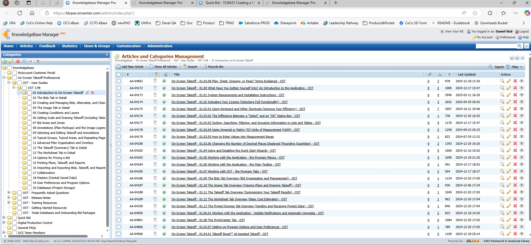Star article AA-04863 as featured
The height and width of the screenshot is (245, 531).
pos(155,81)
